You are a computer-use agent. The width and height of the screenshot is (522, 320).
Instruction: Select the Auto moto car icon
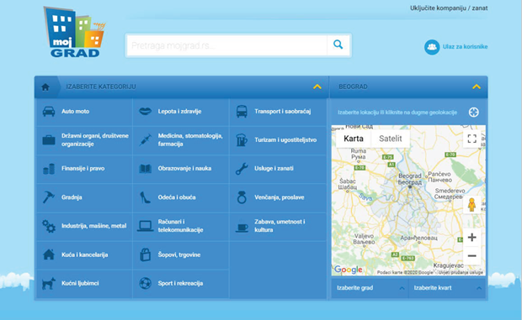(x=49, y=111)
